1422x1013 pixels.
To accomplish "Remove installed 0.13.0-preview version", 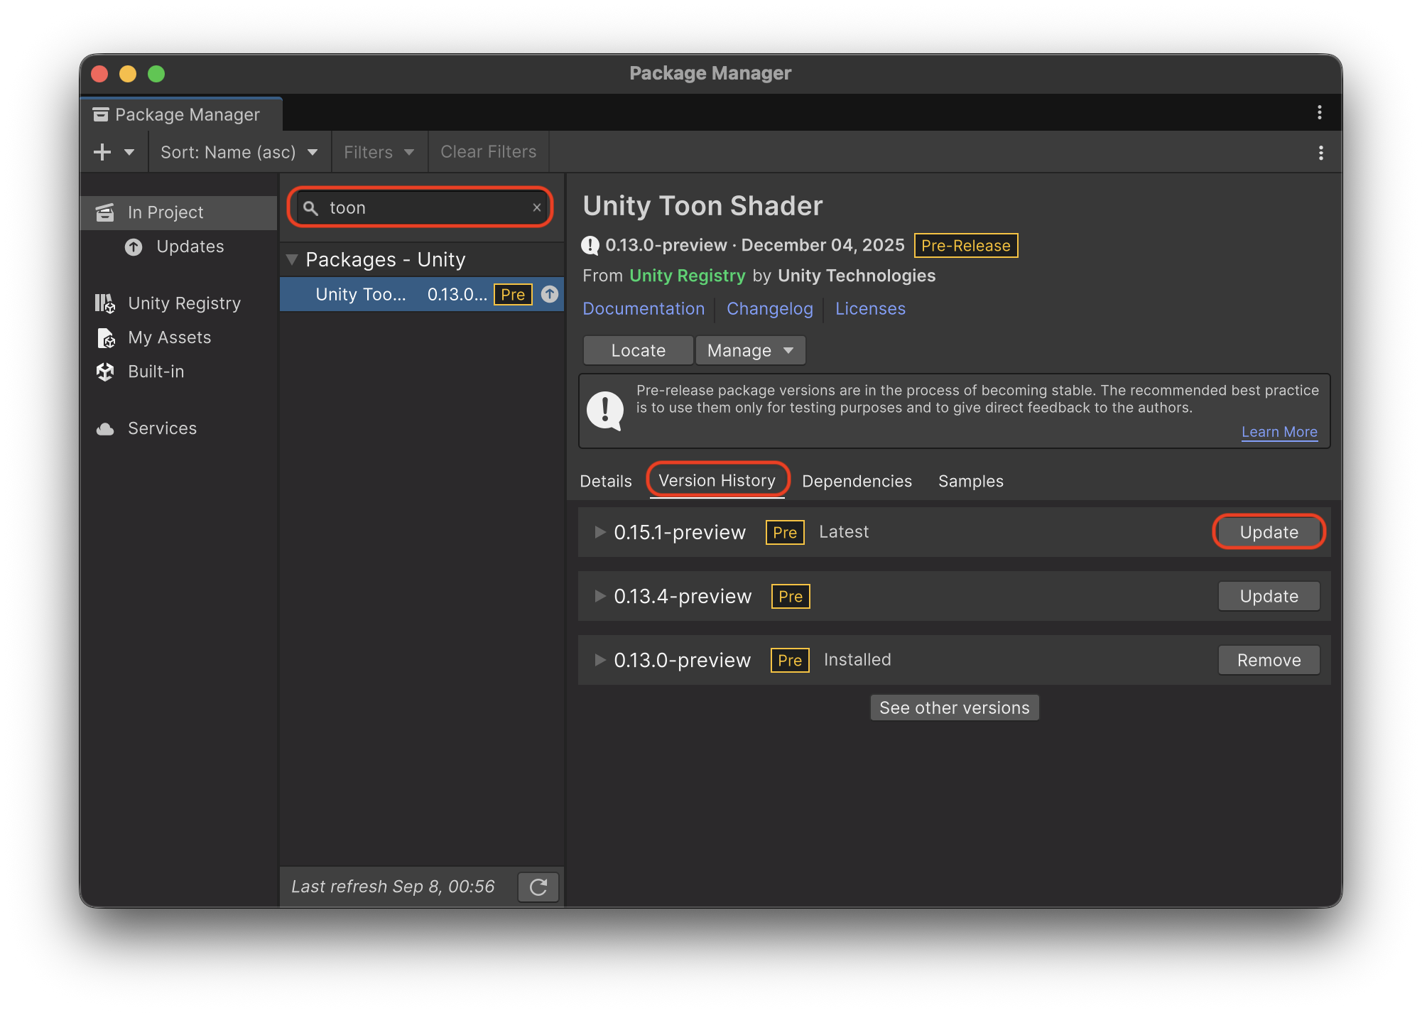I will click(1269, 660).
